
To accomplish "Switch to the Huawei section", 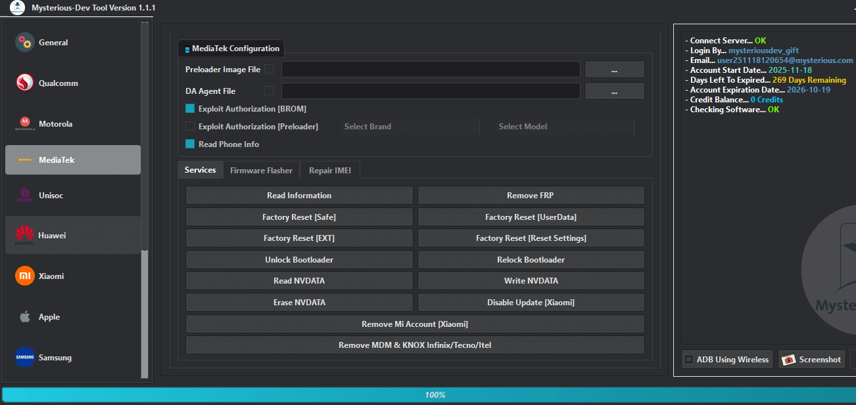I will 72,234.
